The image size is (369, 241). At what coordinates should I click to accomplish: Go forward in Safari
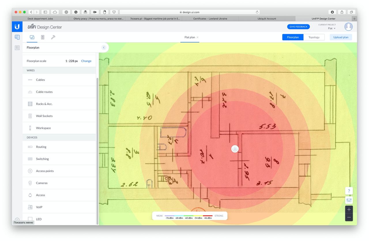(37, 12)
